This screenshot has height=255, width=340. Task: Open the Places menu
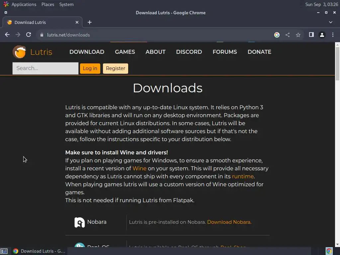(48, 4)
